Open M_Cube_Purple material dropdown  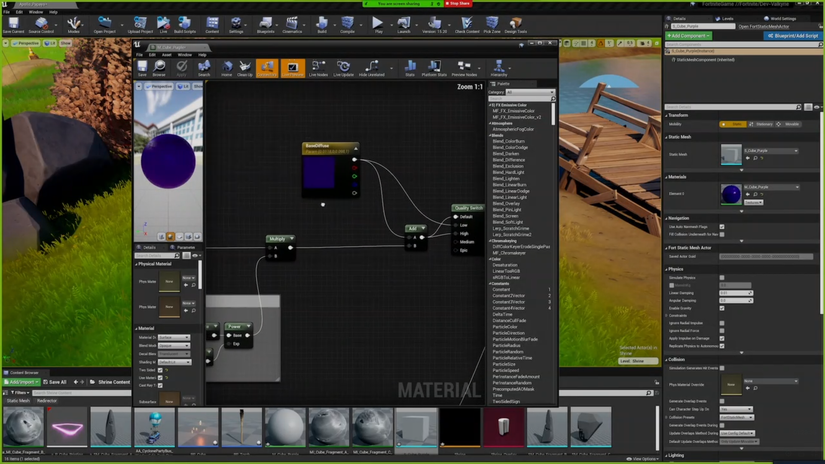click(772, 187)
